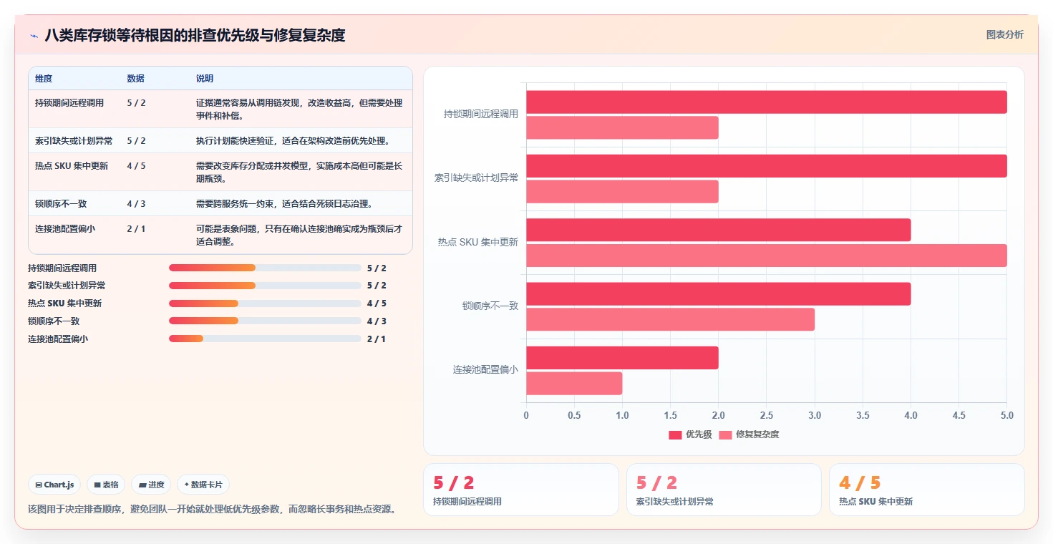Open the 持锁期间远程调用 data card
This screenshot has height=544, width=1053.
pos(521,490)
